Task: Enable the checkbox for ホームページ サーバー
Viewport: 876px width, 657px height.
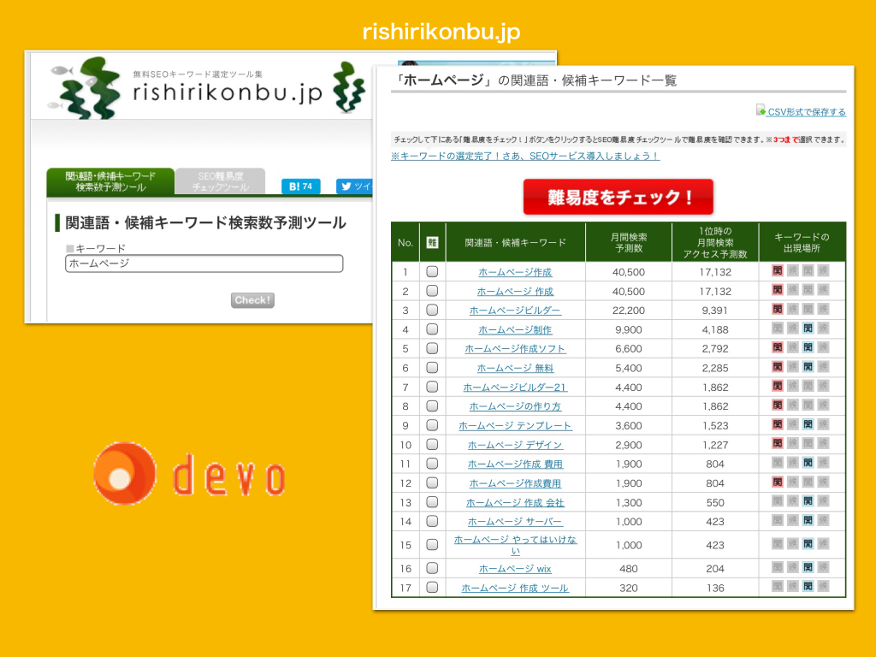Action: pos(432,521)
